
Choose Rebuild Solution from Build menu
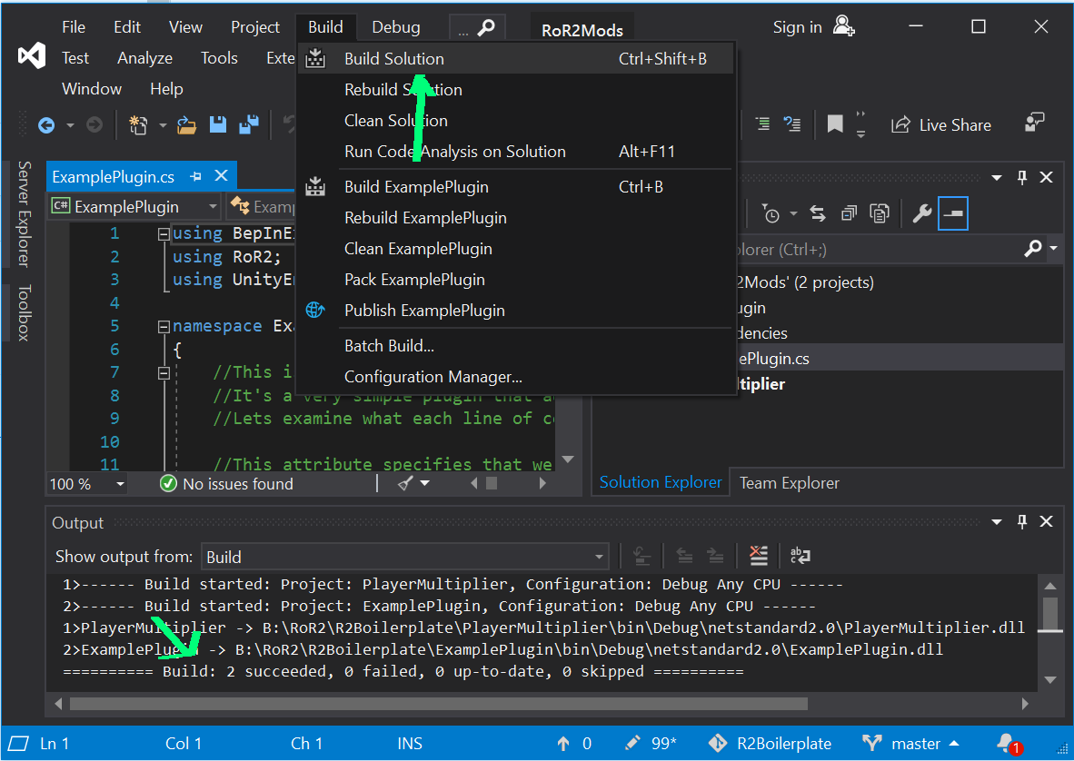click(x=516, y=90)
